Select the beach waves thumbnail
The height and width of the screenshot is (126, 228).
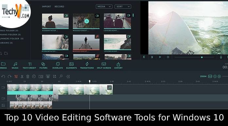118,42
